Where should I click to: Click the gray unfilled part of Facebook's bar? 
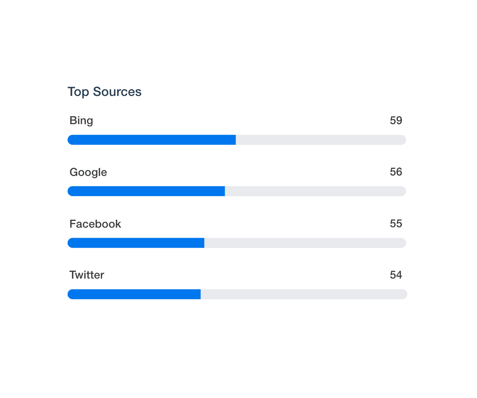305,243
